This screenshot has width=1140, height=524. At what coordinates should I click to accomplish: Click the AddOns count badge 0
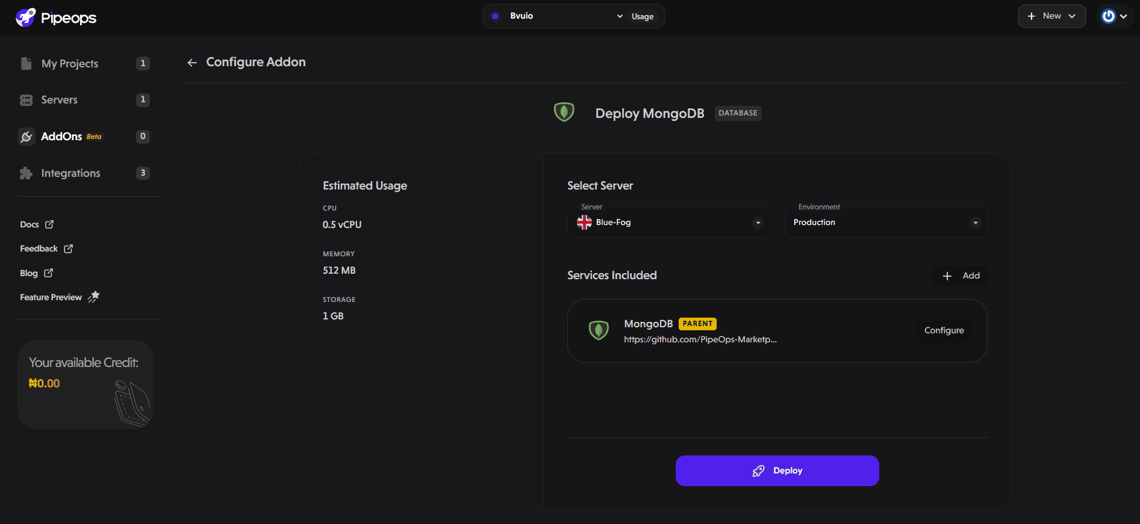pos(143,137)
